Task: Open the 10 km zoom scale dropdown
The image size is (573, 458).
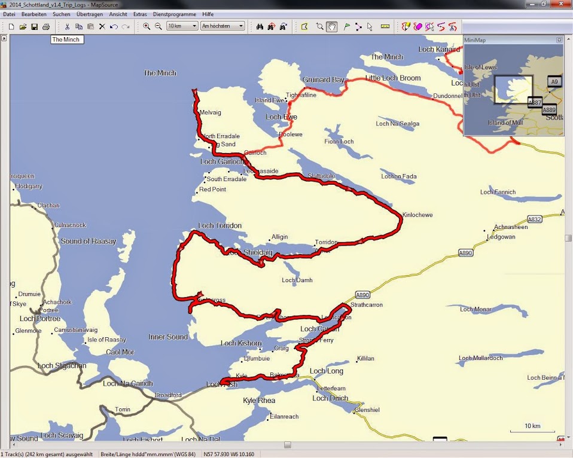Action: pyautogui.click(x=182, y=26)
